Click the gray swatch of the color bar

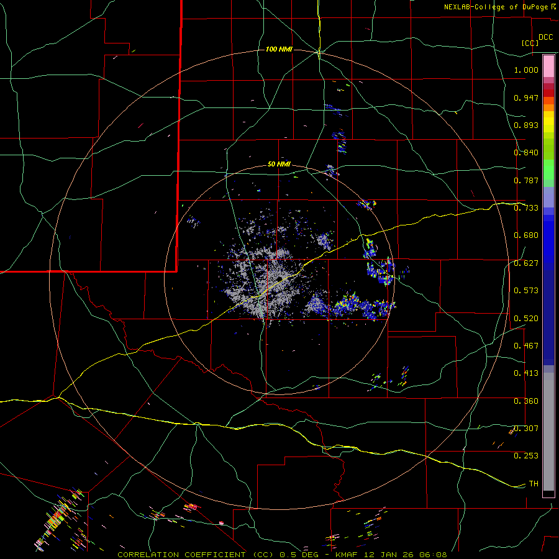click(548, 432)
